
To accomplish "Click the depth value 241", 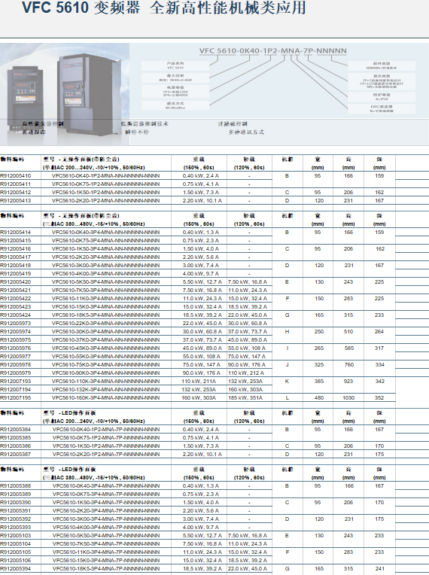I will point(379,569).
